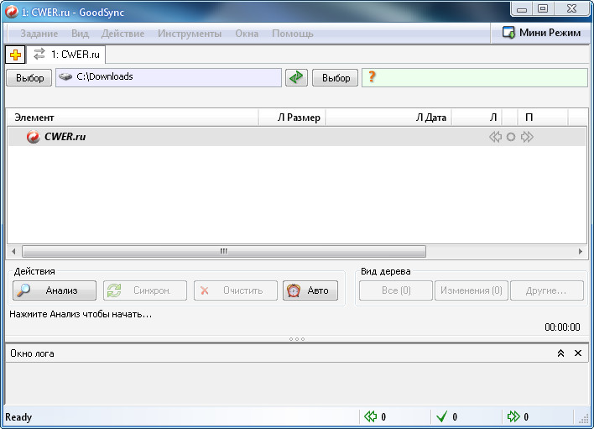Click right Выбор folder button
Viewport: 594px width, 429px height.
(336, 78)
